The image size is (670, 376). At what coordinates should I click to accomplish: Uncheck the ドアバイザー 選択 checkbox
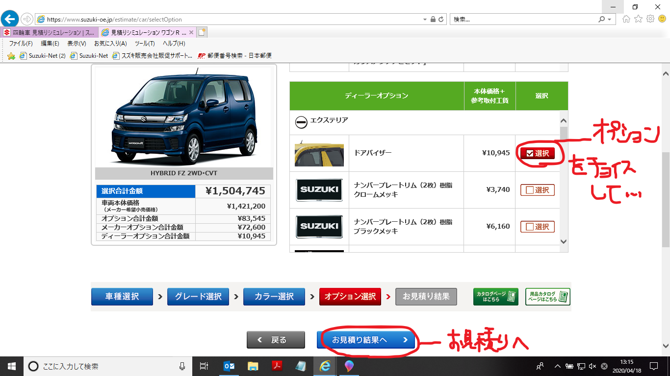tap(538, 153)
